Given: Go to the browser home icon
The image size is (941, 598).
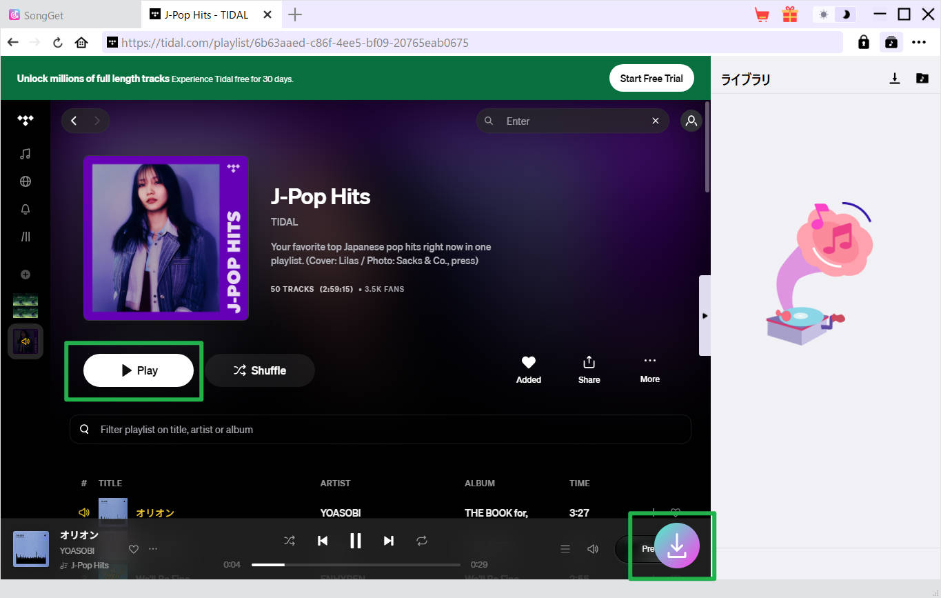Looking at the screenshot, I should [81, 43].
